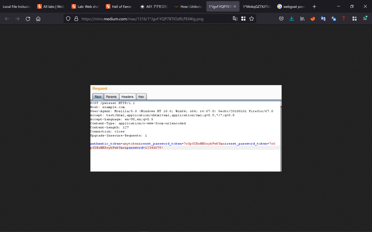Click the tracking protection shield icon

tap(68, 19)
